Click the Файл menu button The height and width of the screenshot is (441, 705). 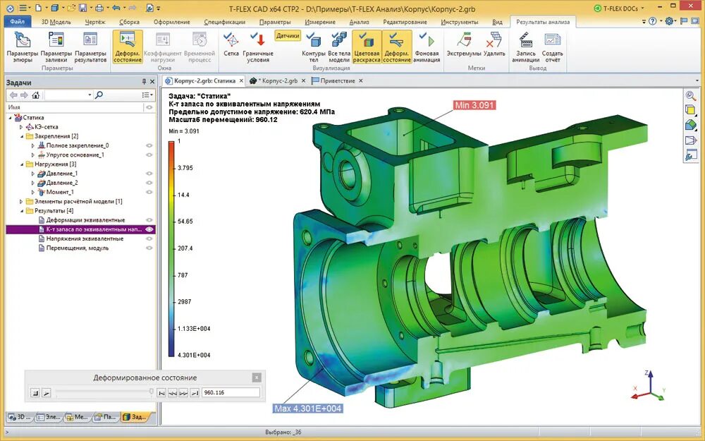pos(18,22)
